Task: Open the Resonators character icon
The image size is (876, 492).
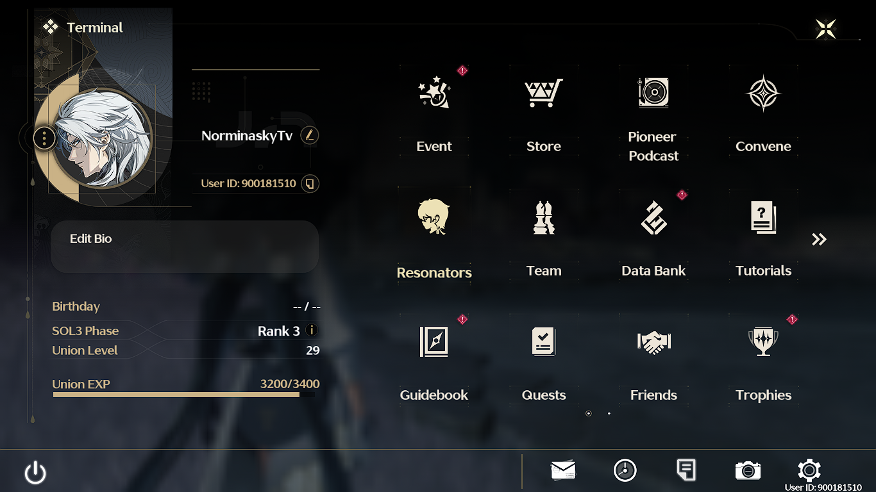Action: click(434, 217)
